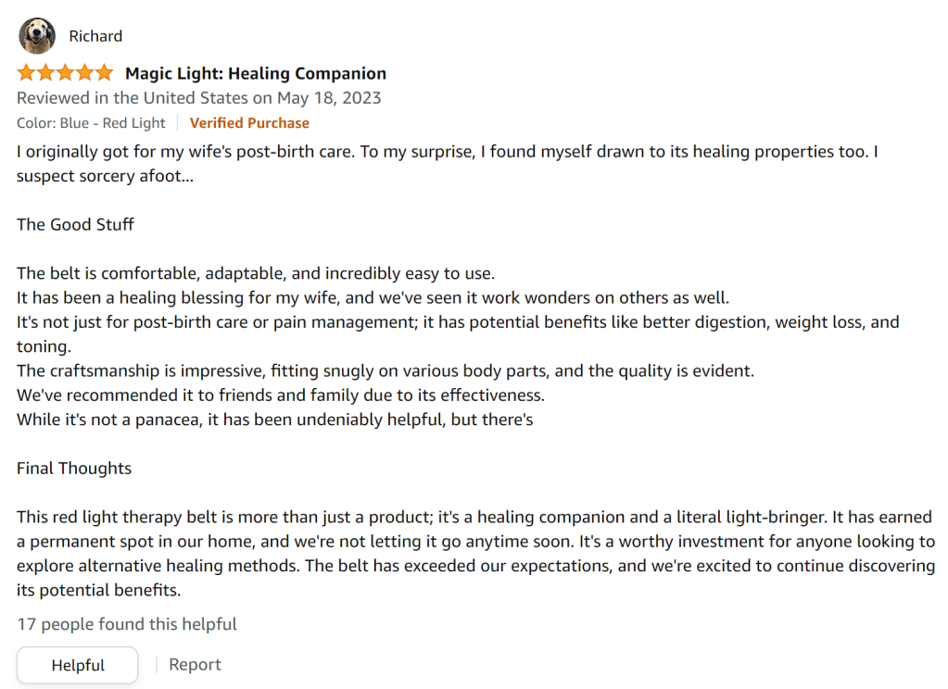Screen dimensions: 948x689
Task: Click the five-star rating row
Action: (65, 71)
